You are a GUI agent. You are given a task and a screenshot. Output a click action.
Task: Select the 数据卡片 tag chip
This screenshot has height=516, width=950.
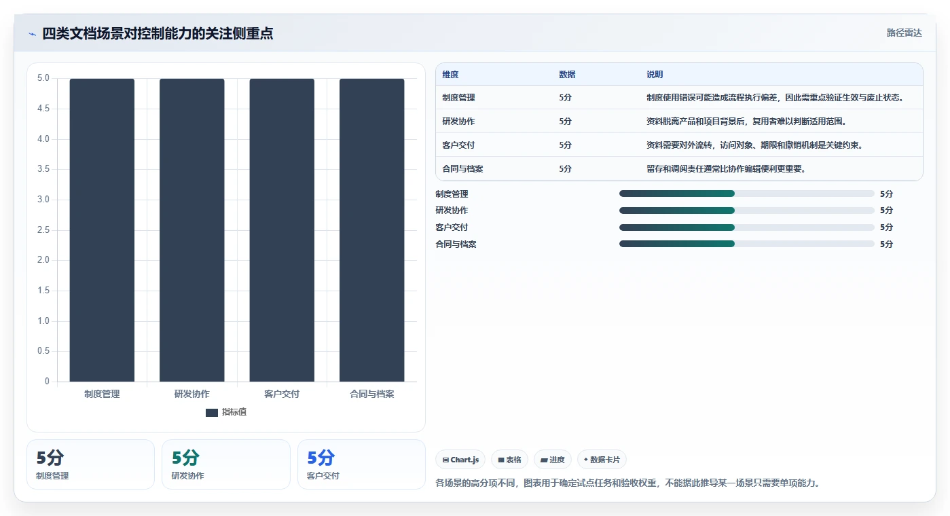point(602,460)
